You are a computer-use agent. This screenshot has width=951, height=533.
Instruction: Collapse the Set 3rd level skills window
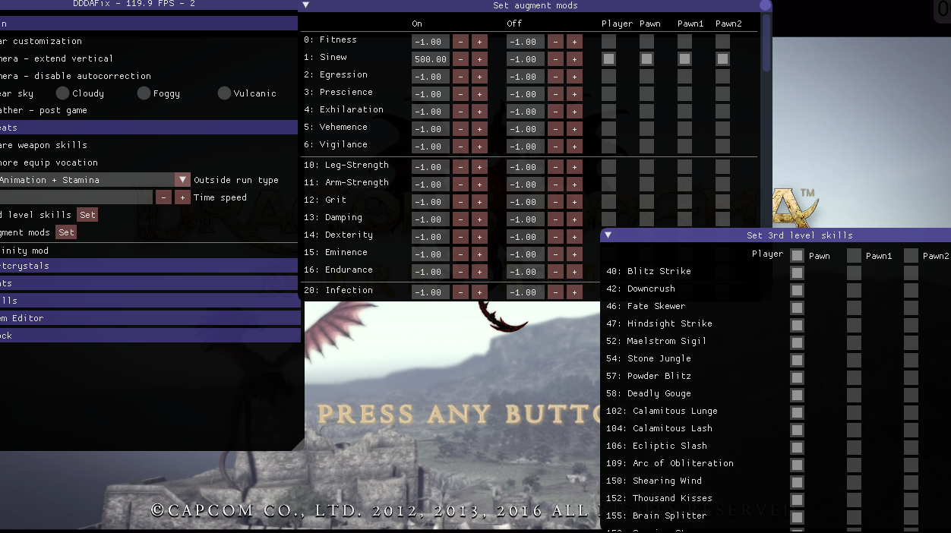[608, 235]
